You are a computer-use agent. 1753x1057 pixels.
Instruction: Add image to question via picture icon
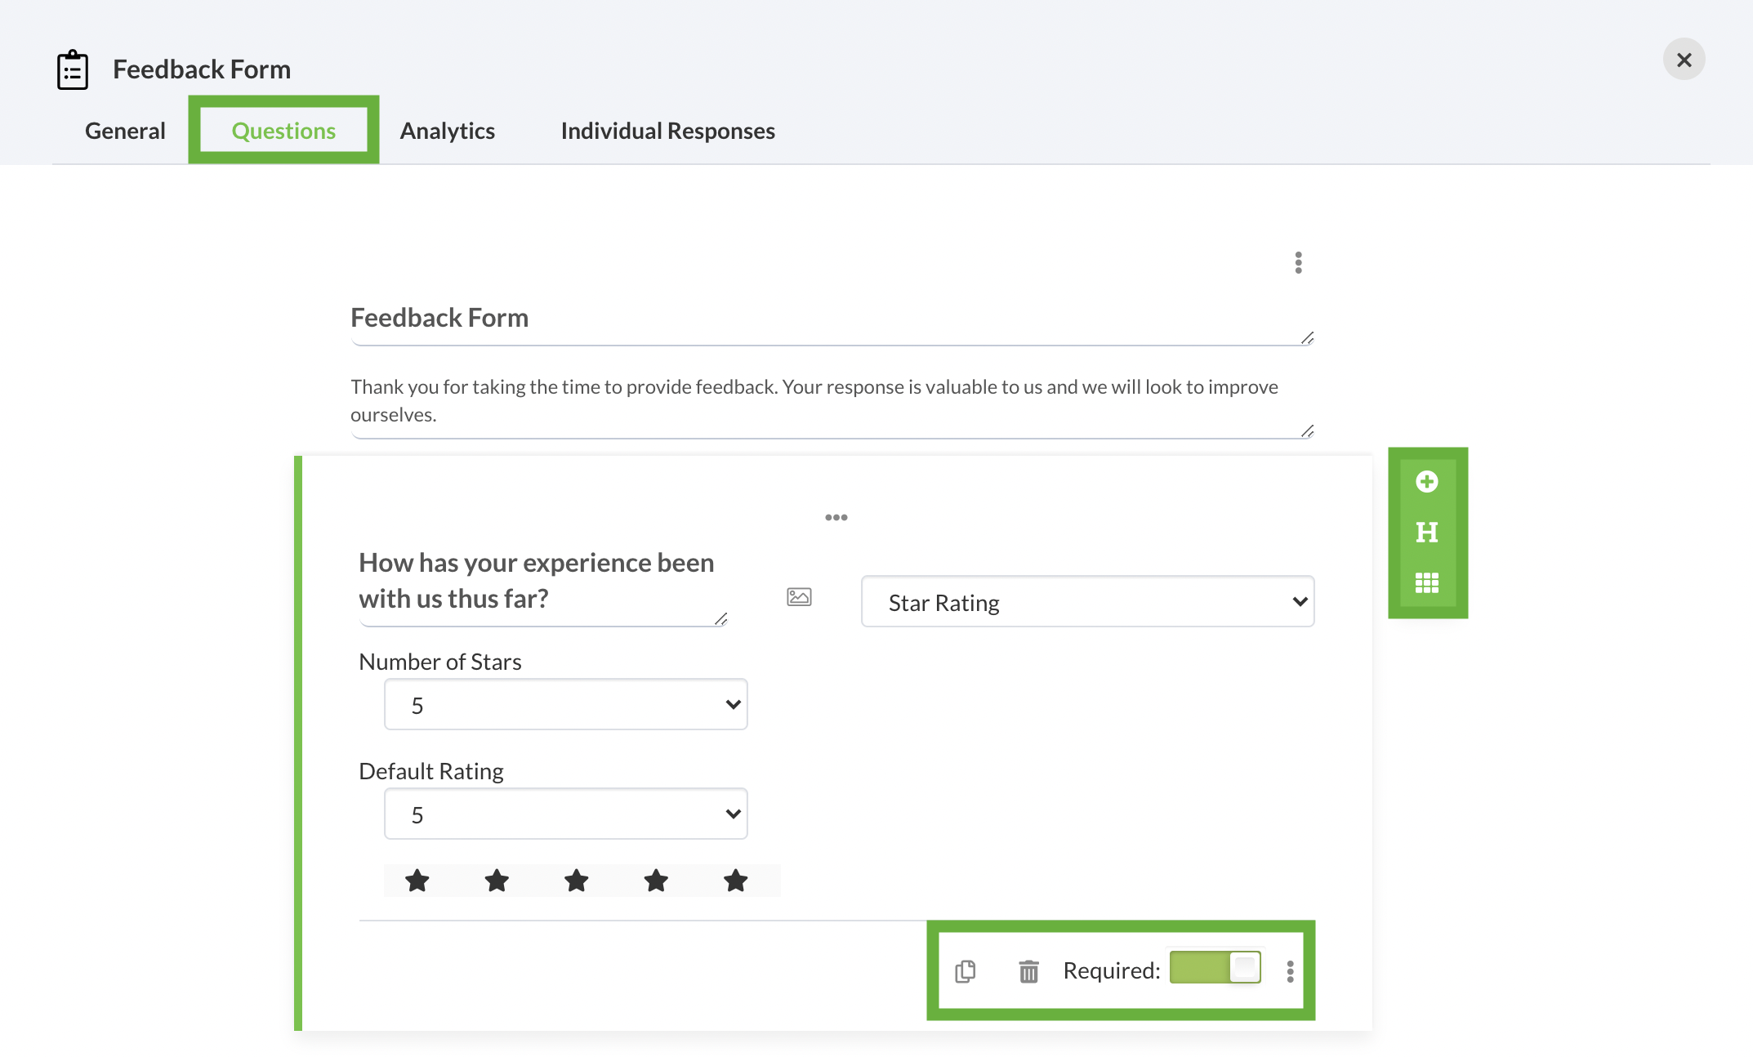pyautogui.click(x=799, y=597)
